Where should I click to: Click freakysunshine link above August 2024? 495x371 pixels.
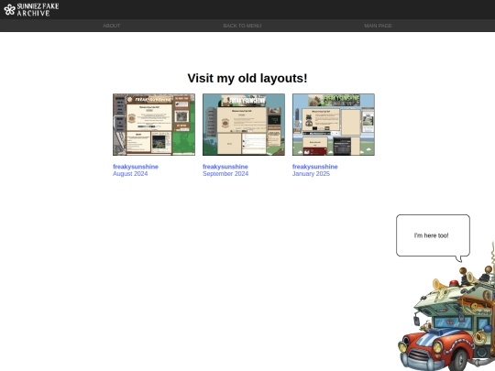136,167
